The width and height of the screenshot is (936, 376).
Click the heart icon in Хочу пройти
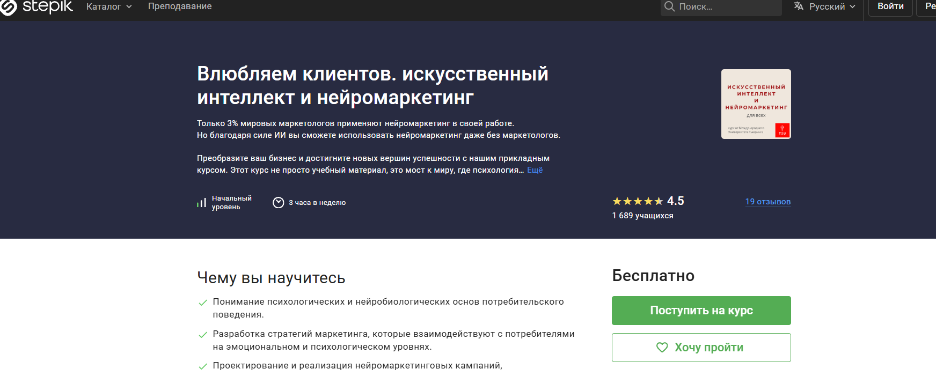(x=662, y=348)
